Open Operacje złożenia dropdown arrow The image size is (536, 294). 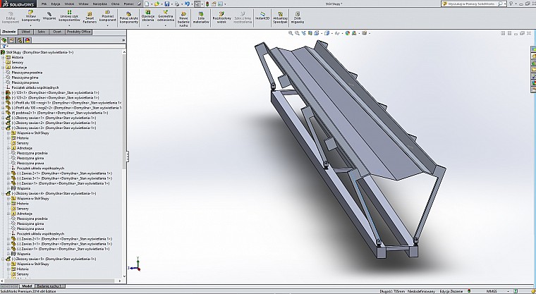148,25
